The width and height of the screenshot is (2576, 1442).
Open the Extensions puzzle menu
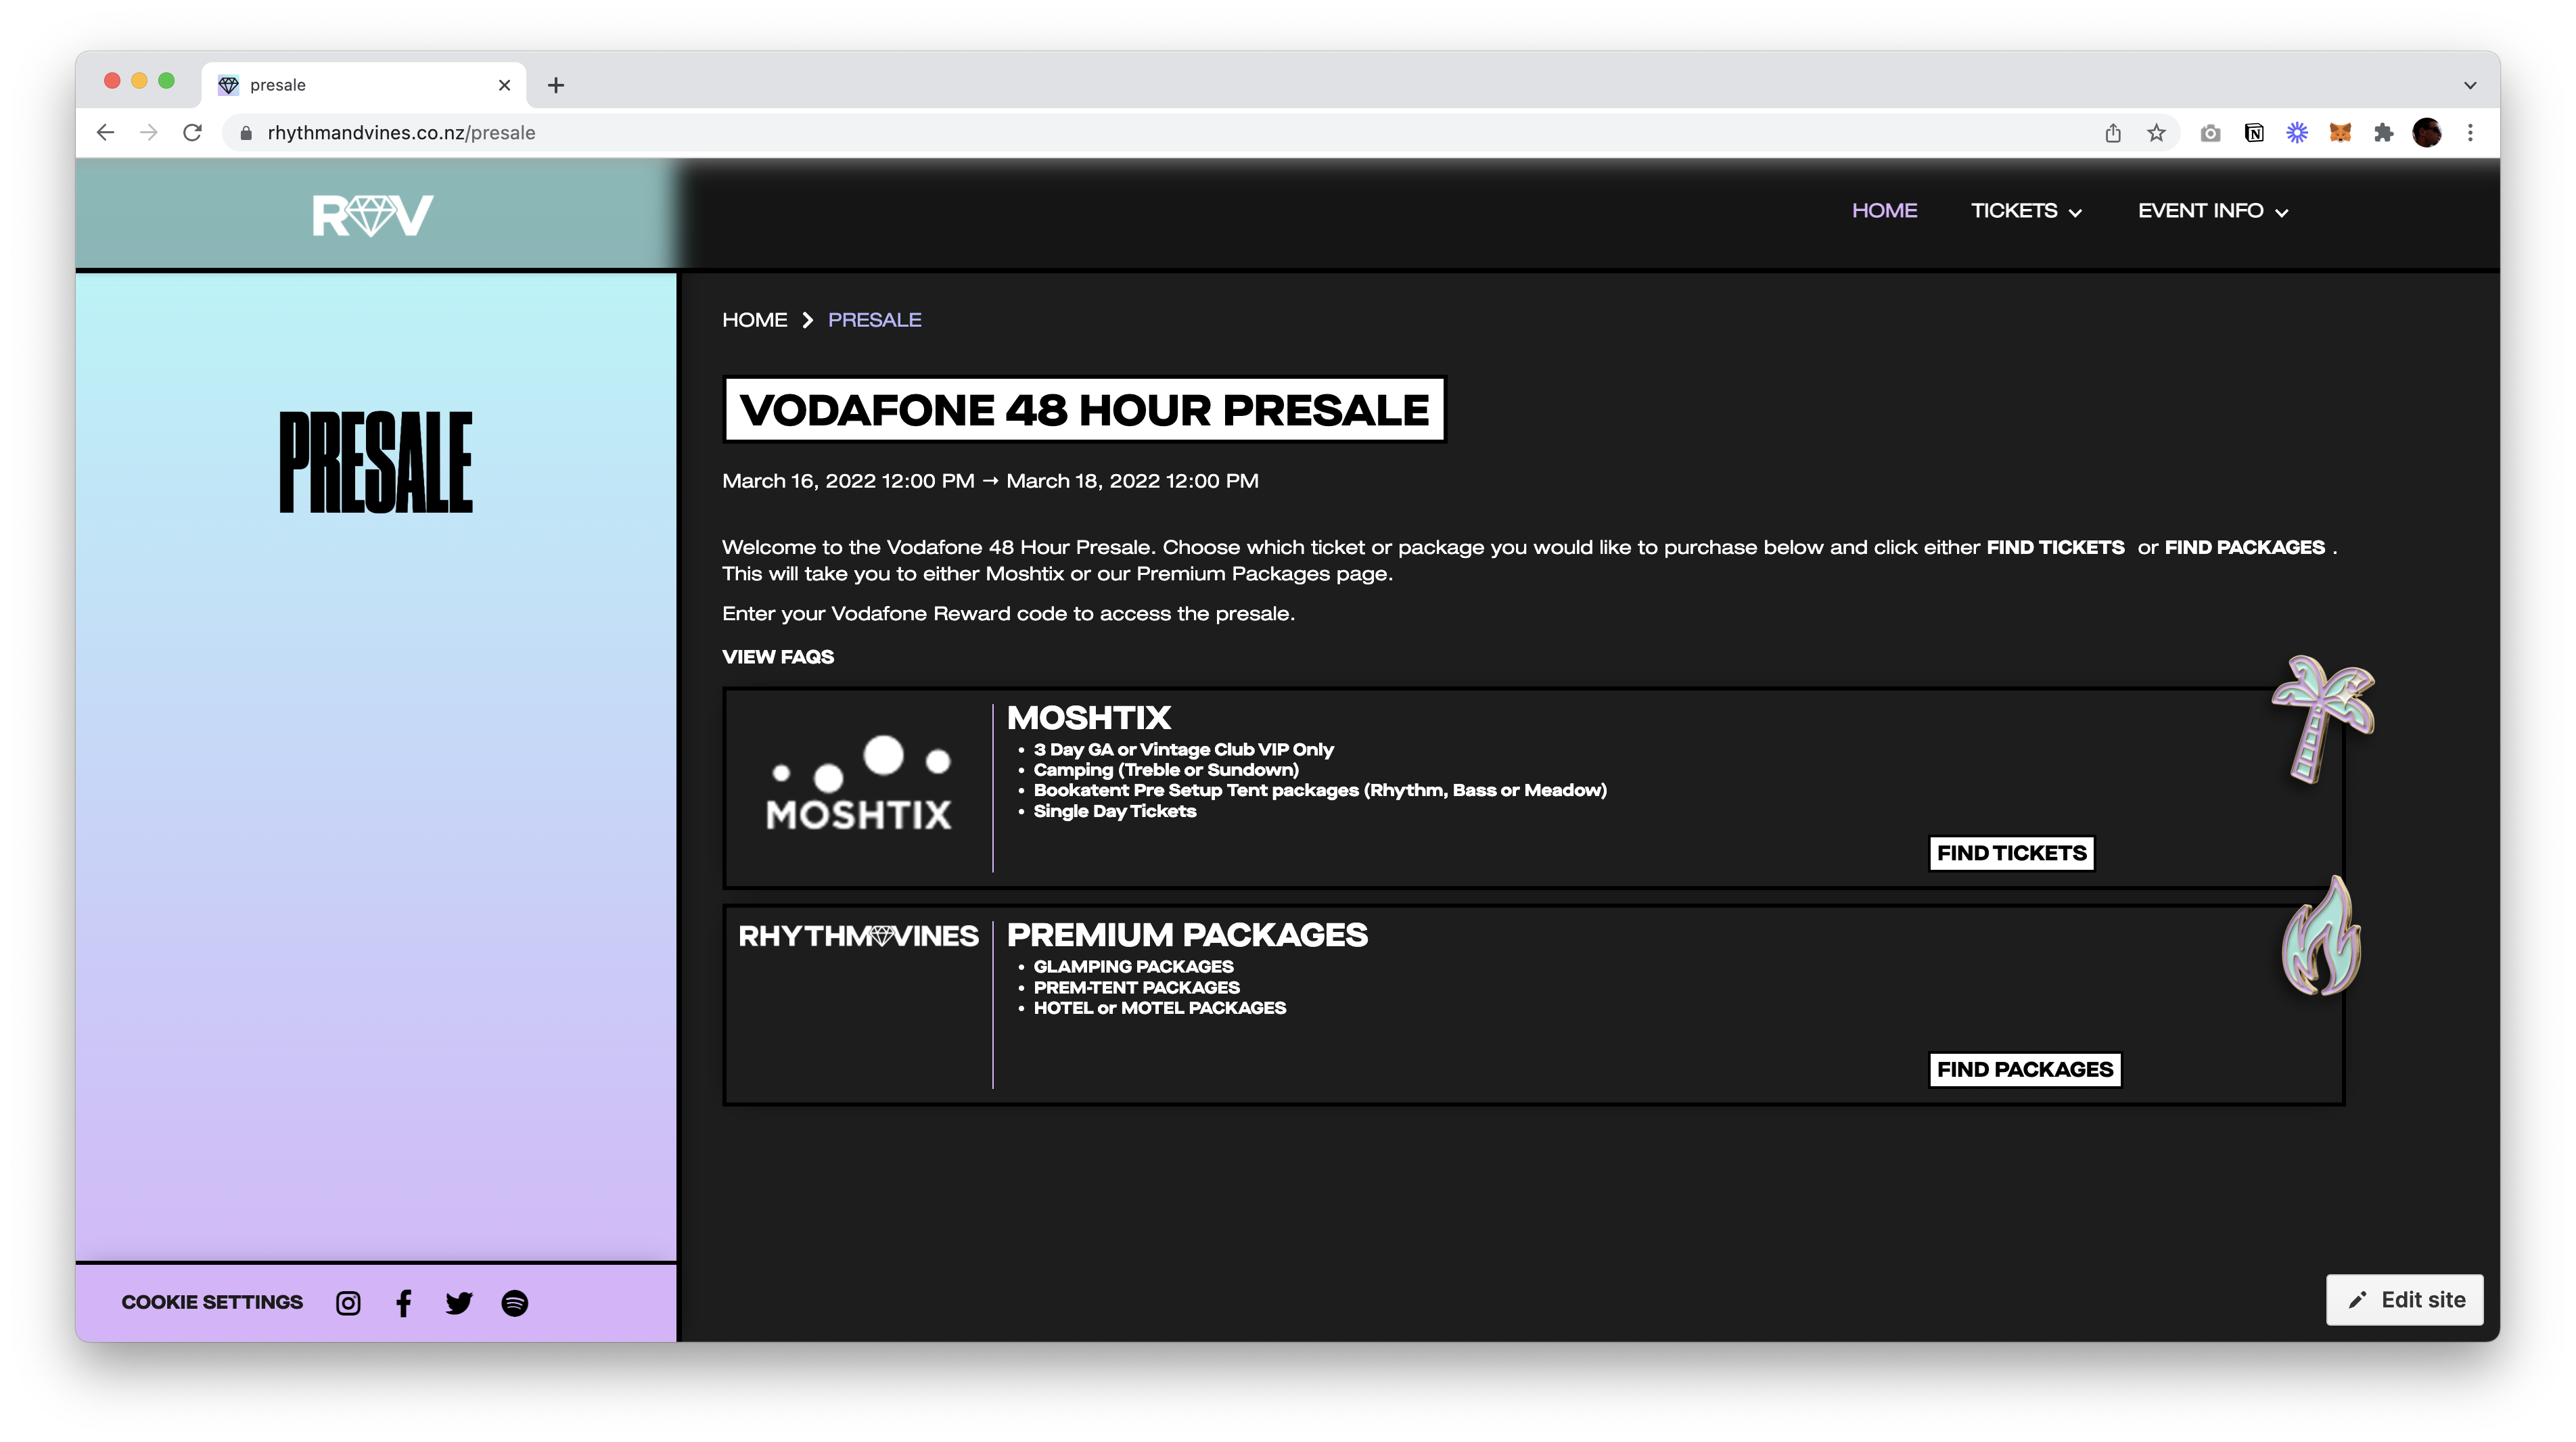(2384, 132)
